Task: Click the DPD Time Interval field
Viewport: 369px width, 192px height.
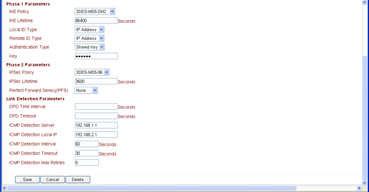Action: coord(96,107)
